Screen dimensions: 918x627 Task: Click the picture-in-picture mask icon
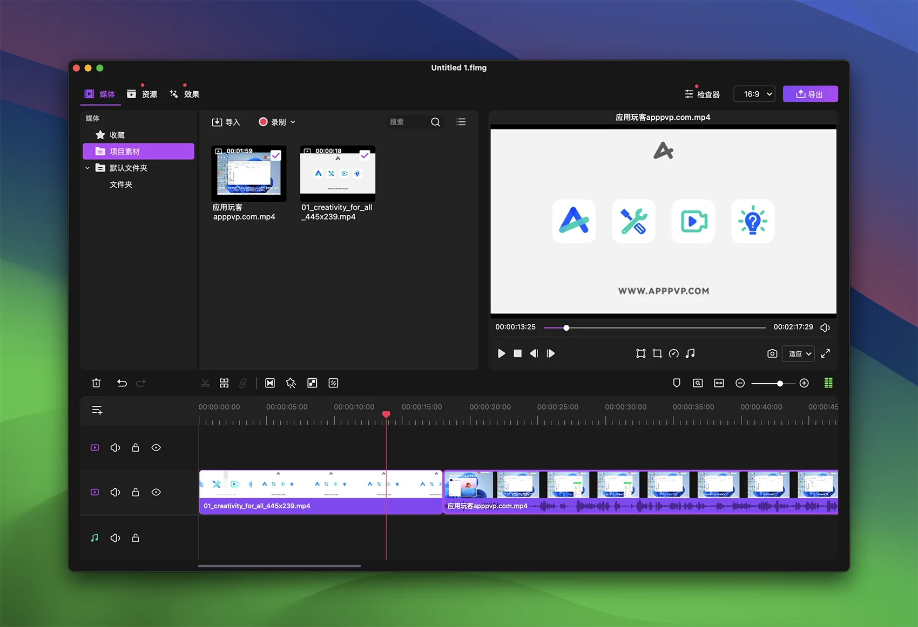pos(312,383)
